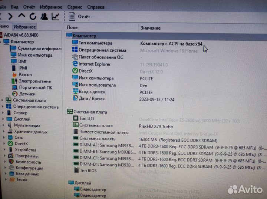Open the Вид menu
This screenshot has height=199, width=267.
tap(14, 7)
